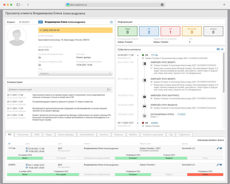Click the edit client icon beside the name
Screen dimensions: 230x184
click(x=111, y=22)
